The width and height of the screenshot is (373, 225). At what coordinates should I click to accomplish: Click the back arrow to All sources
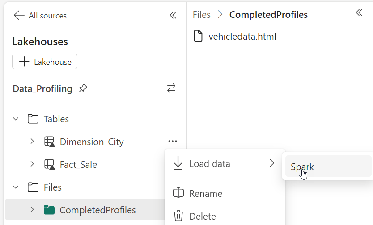point(19,16)
